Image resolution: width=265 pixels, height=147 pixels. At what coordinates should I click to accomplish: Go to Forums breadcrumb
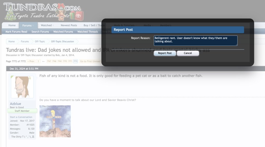[25, 41]
